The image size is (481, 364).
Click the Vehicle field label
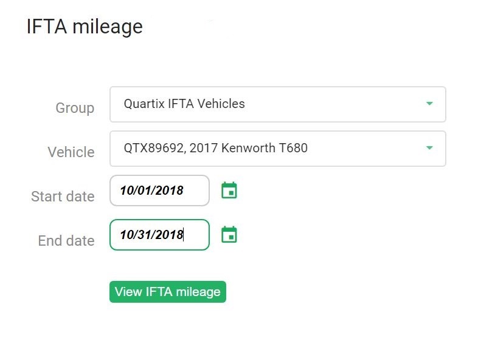point(71,152)
